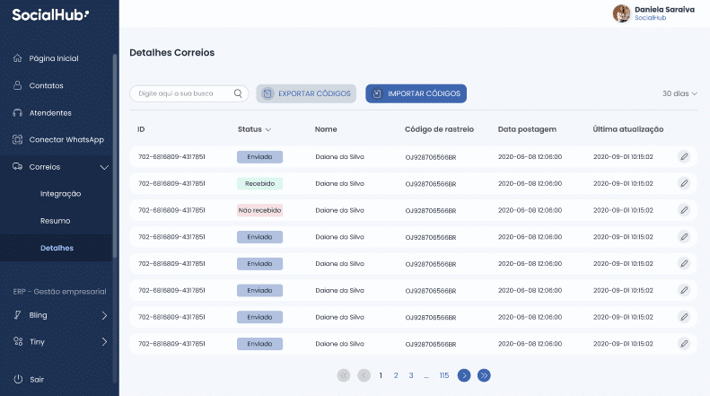
Task: Open Conectar WhatsApp in the sidebar
Action: (66, 139)
